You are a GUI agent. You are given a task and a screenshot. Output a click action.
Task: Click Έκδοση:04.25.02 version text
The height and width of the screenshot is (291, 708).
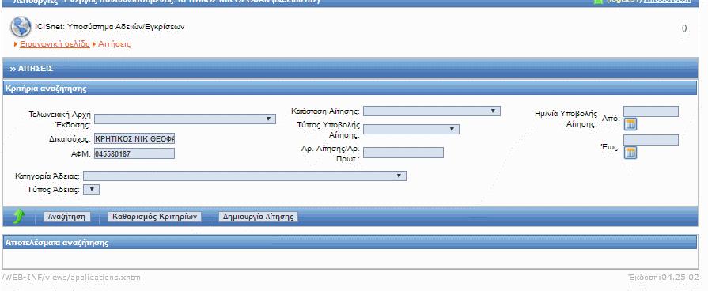tap(663, 277)
